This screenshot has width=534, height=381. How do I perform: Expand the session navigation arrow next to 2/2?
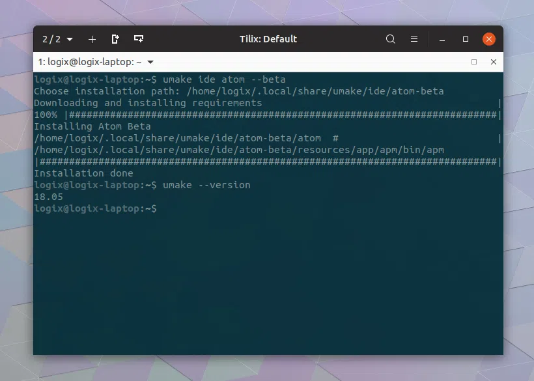[70, 39]
